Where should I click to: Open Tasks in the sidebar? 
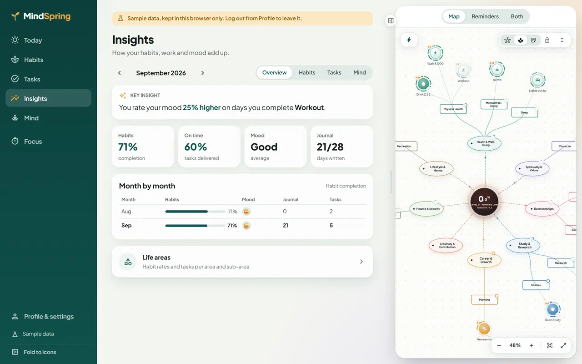(x=48, y=79)
